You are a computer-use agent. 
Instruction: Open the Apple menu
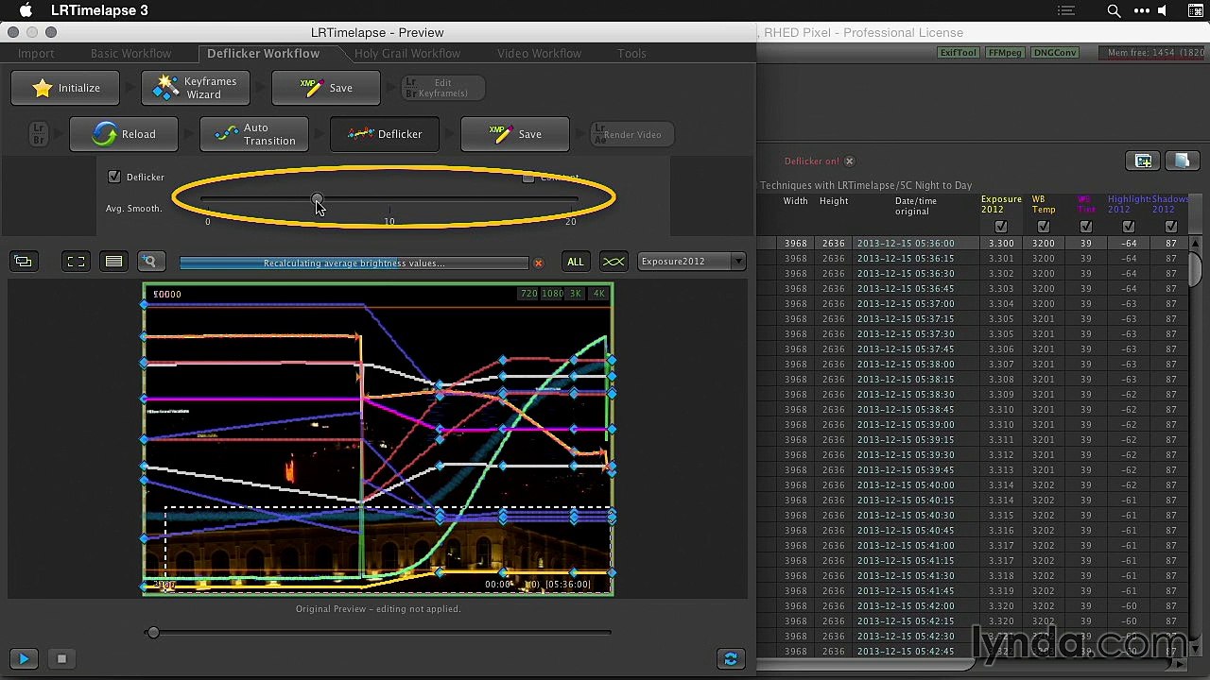click(x=26, y=10)
